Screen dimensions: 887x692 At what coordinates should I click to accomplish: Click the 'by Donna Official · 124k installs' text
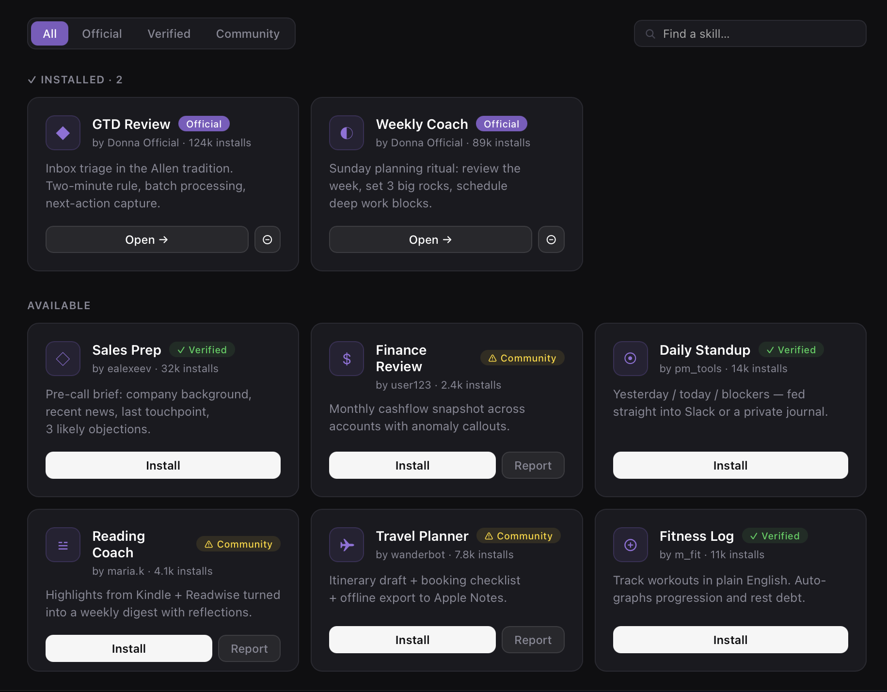pos(172,143)
